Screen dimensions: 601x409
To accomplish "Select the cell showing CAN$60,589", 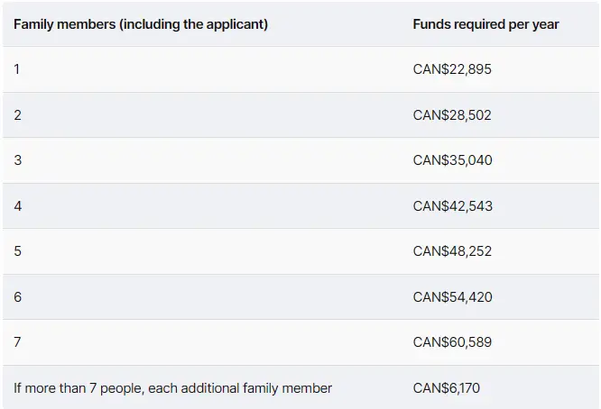I will point(452,342).
